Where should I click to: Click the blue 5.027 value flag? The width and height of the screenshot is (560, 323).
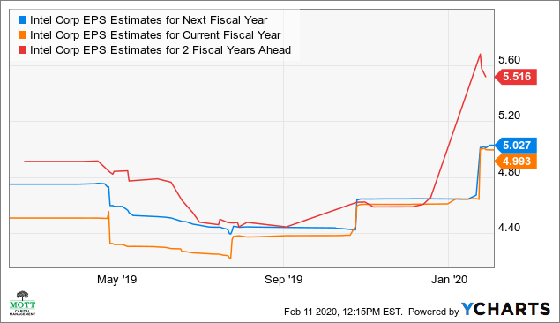coord(516,146)
